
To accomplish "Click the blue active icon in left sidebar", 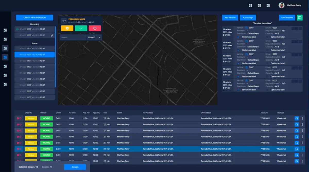I will click(5, 57).
